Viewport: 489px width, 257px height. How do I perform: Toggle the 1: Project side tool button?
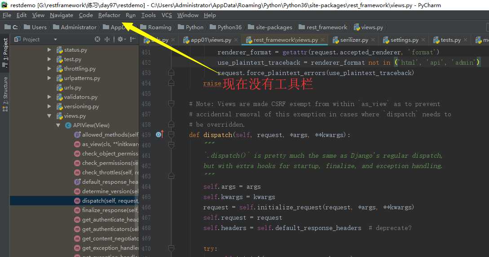(x=5, y=53)
